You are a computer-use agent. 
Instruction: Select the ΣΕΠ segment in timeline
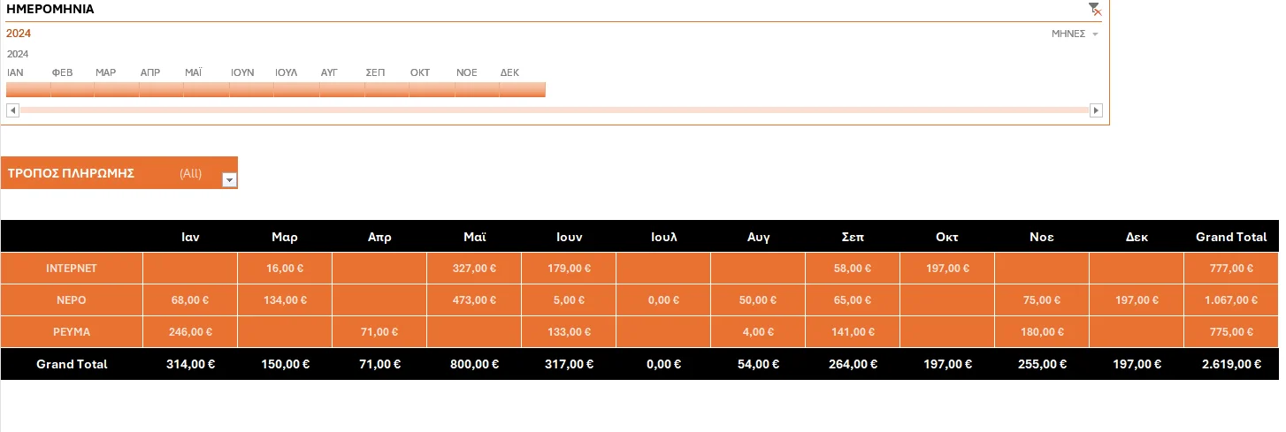(387, 89)
